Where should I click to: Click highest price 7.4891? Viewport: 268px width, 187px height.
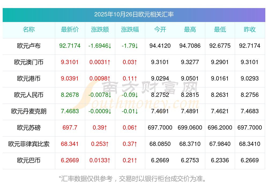(x=190, y=111)
